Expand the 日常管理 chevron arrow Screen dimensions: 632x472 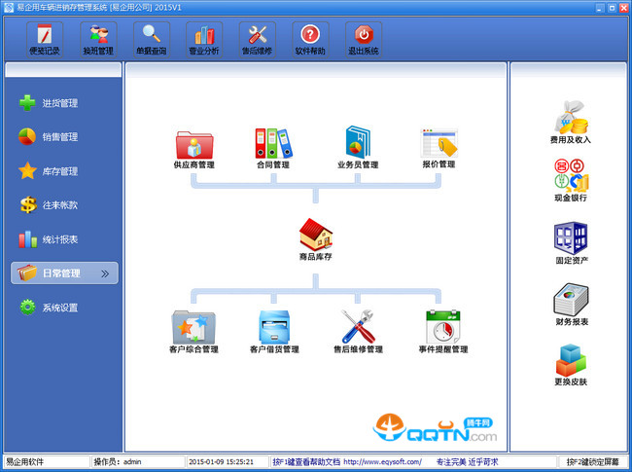[105, 273]
